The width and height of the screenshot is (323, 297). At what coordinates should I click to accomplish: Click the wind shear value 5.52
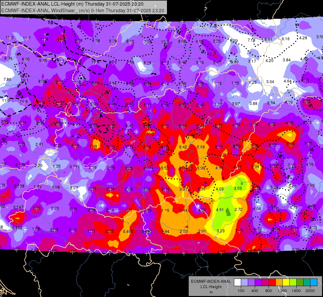point(165,168)
